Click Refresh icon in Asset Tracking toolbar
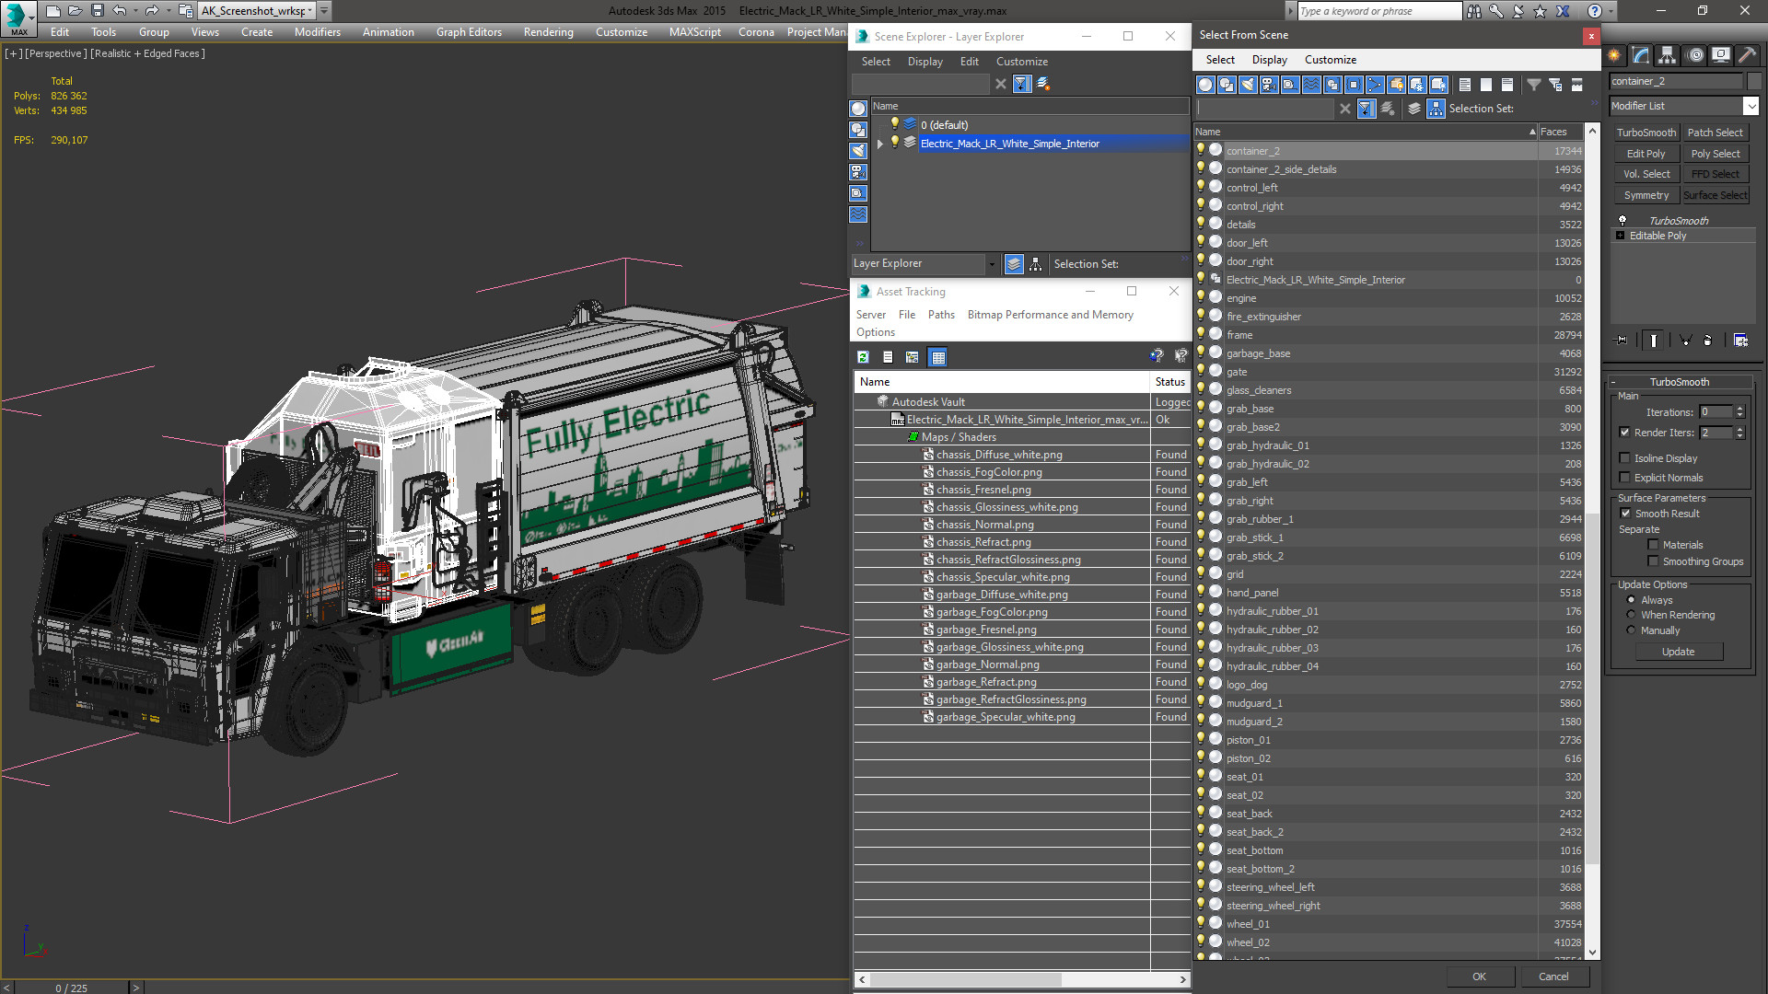This screenshot has height=994, width=1768. click(863, 357)
